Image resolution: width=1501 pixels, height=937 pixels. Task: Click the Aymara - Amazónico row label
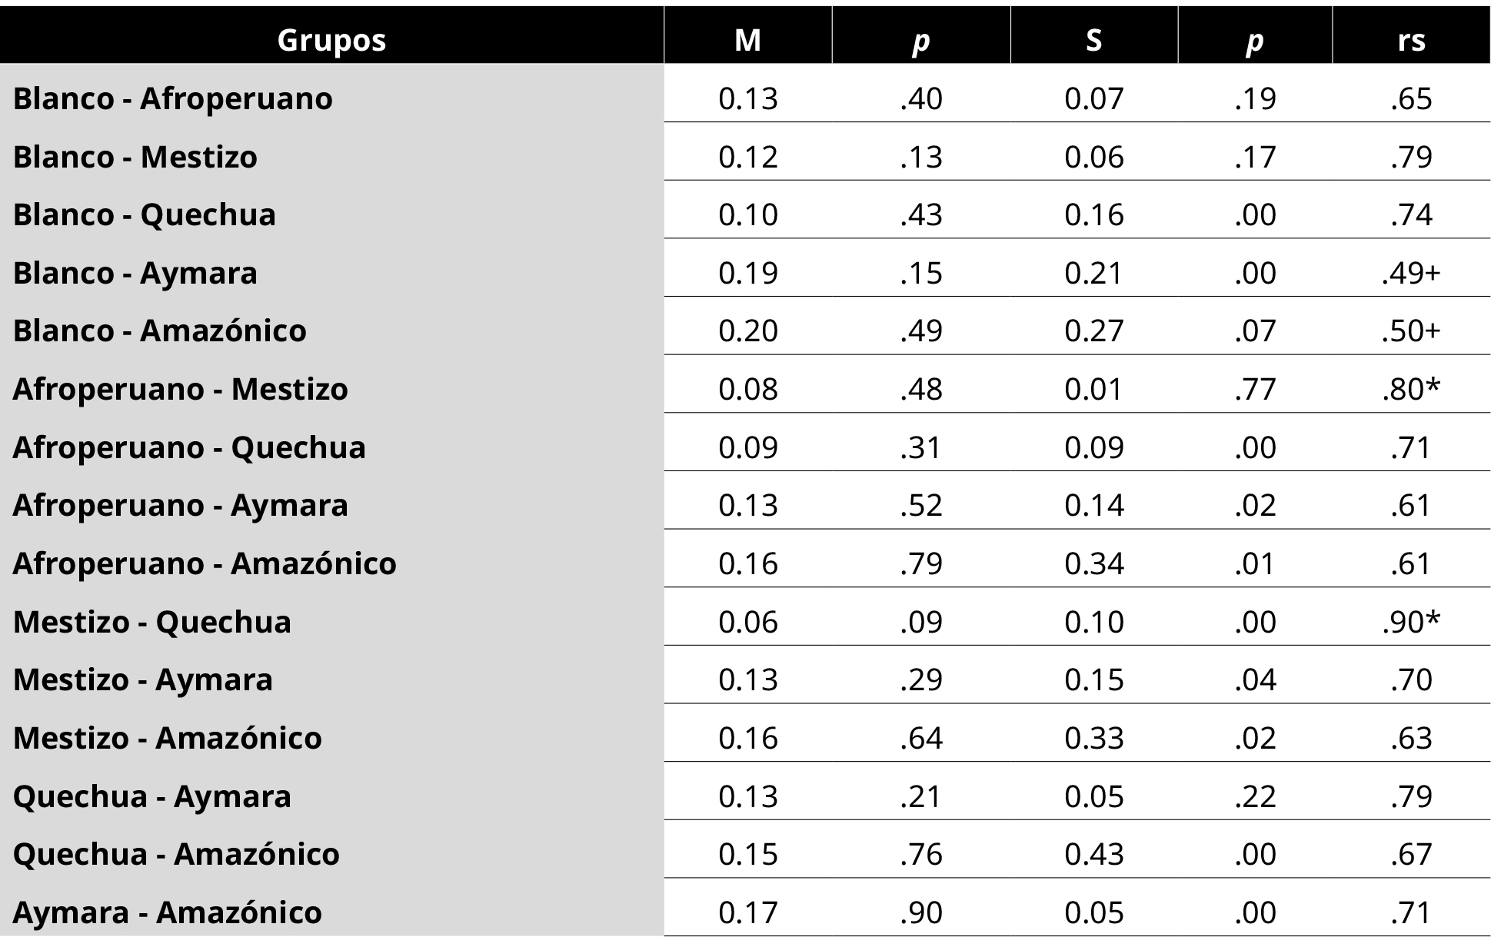[x=168, y=912]
